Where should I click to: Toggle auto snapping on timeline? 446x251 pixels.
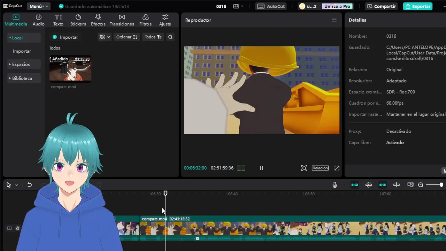[369, 185]
